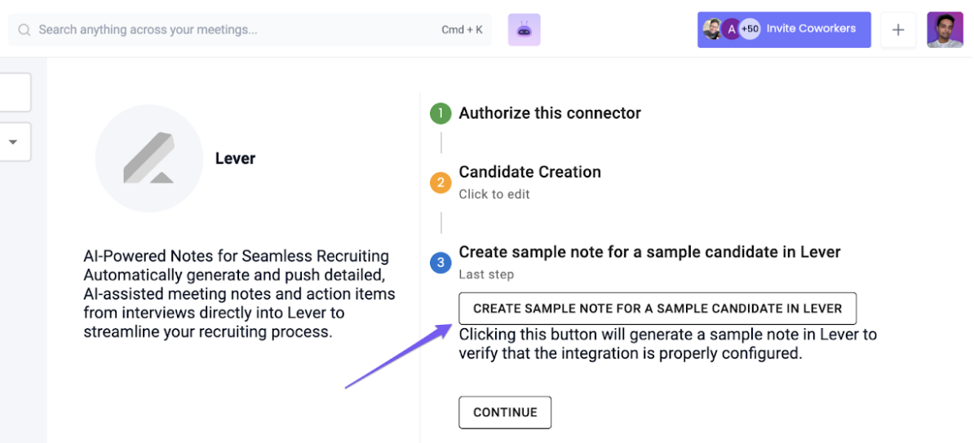Open the AI assistant robot icon
Image resolution: width=974 pixels, height=443 pixels.
click(524, 30)
